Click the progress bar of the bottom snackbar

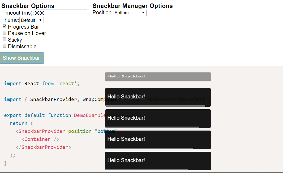(146, 170)
